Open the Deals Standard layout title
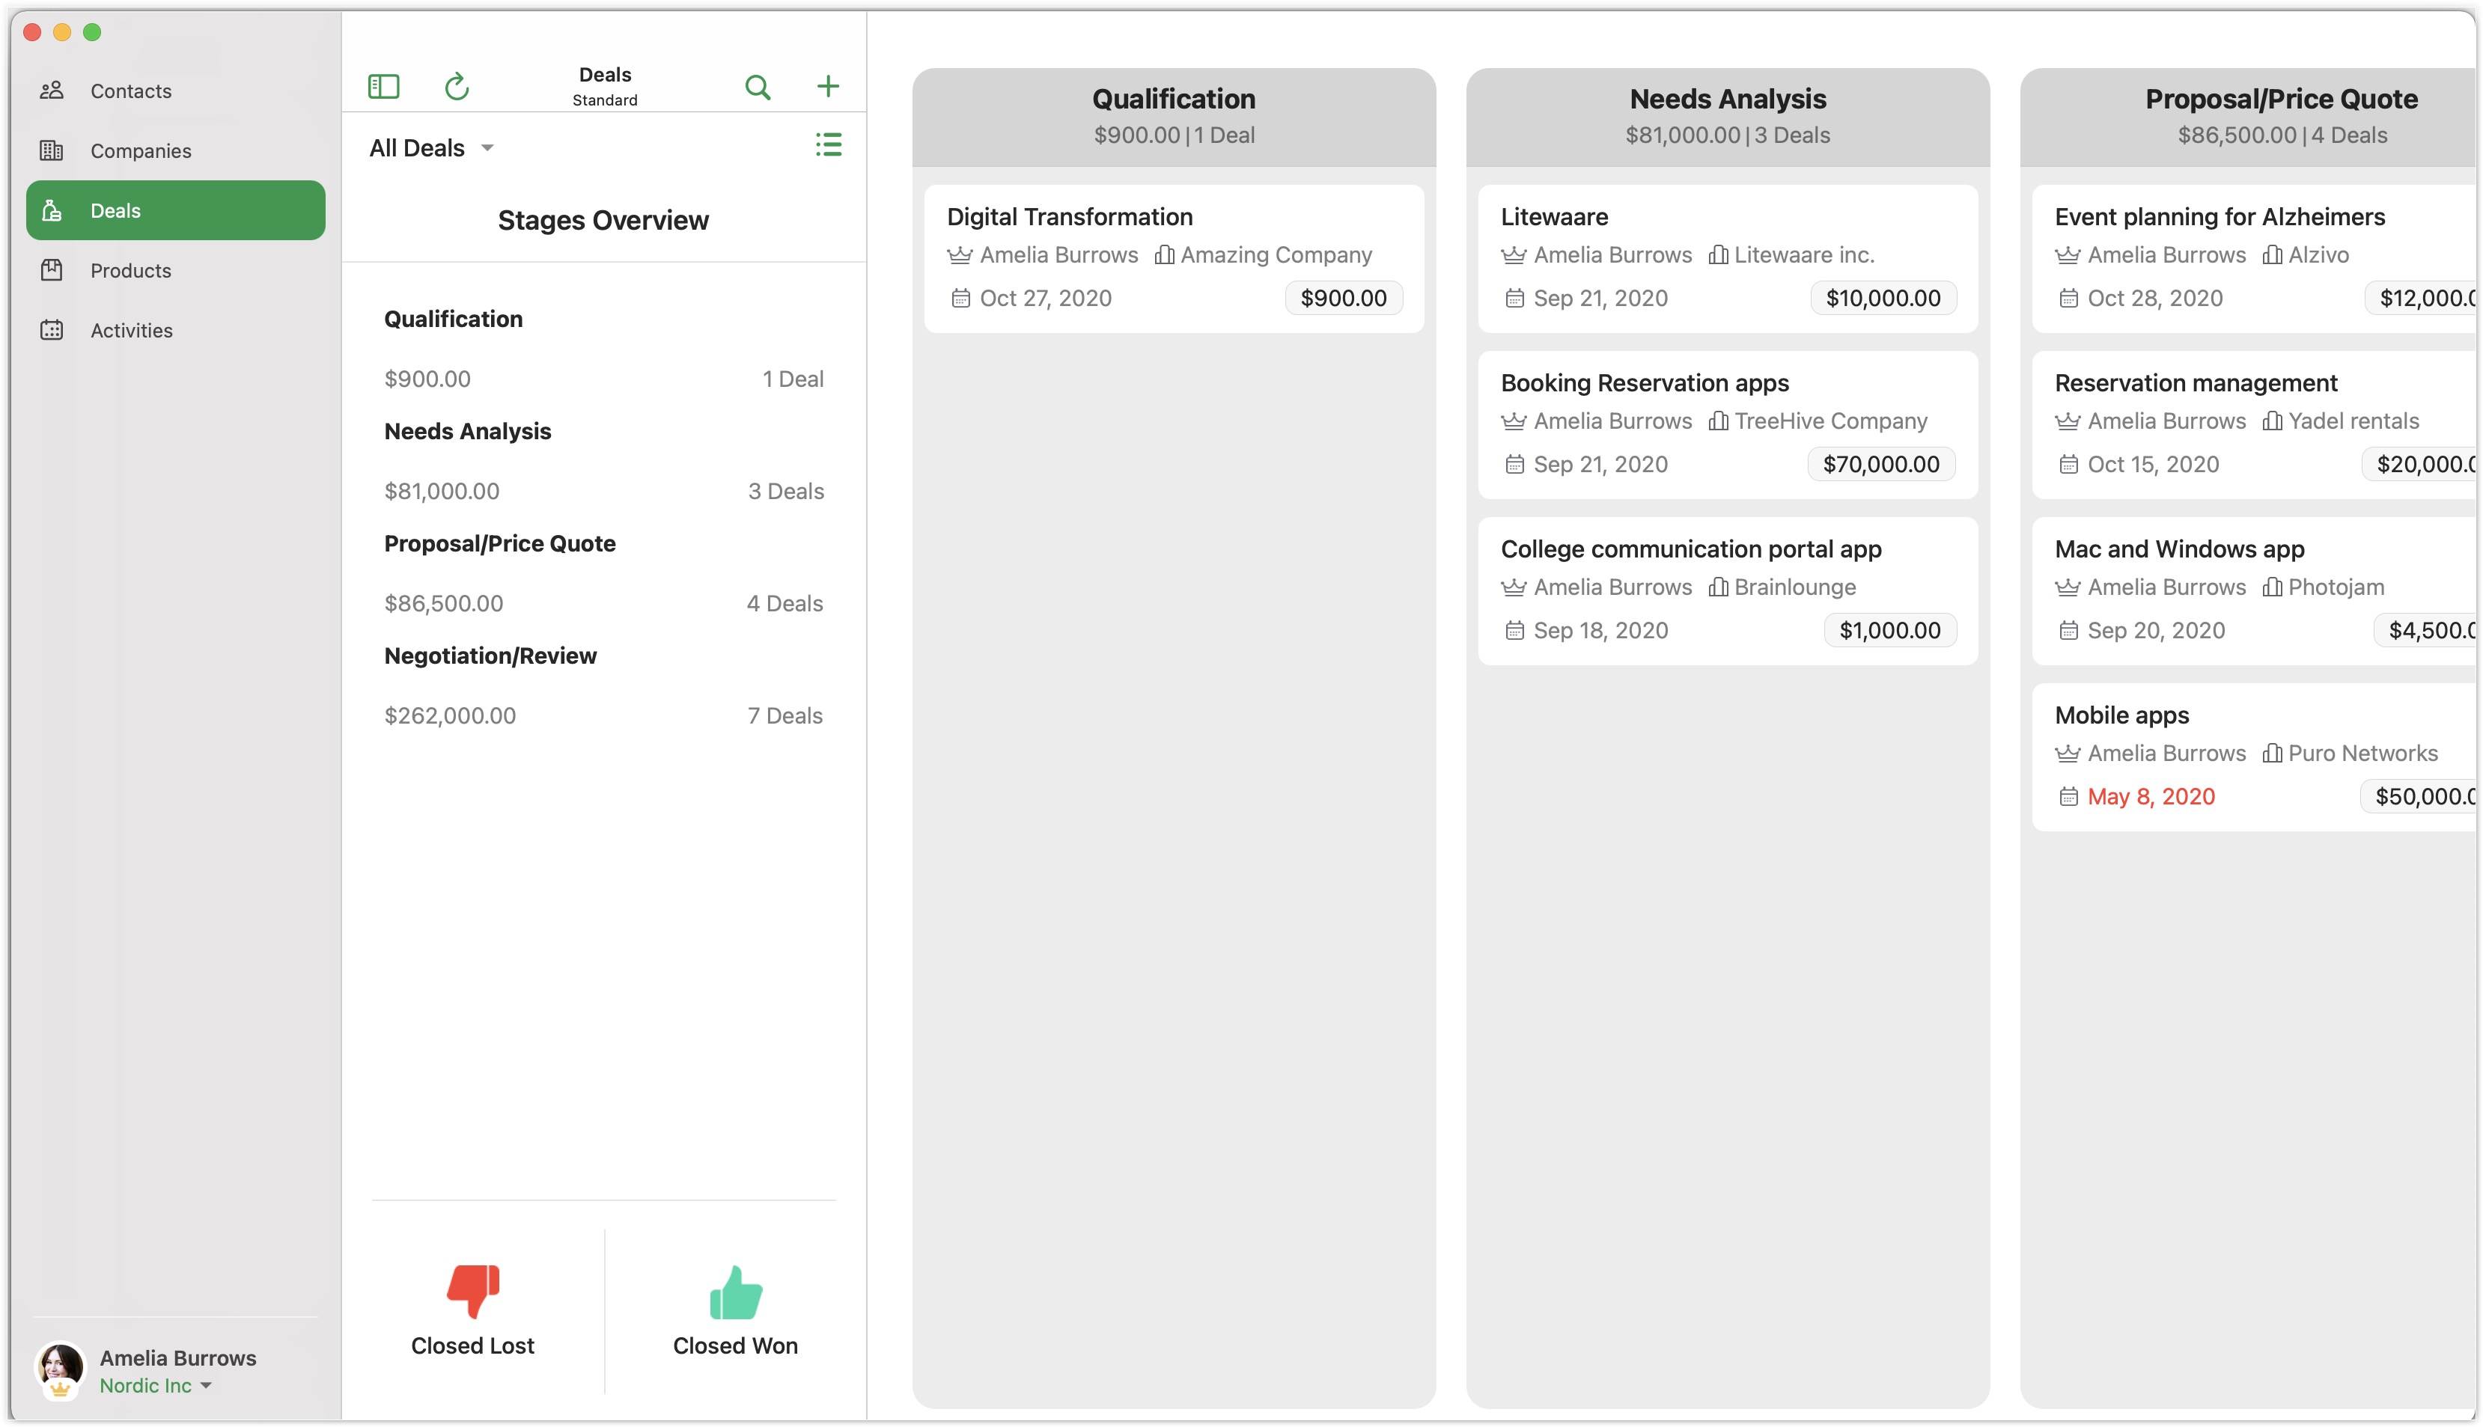 pos(604,85)
